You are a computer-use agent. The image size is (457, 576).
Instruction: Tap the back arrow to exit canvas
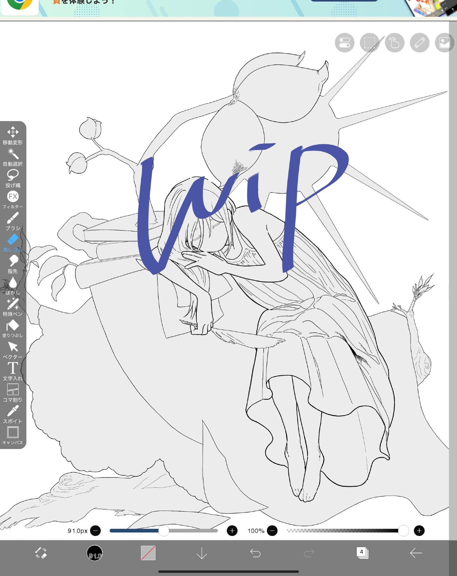[416, 553]
